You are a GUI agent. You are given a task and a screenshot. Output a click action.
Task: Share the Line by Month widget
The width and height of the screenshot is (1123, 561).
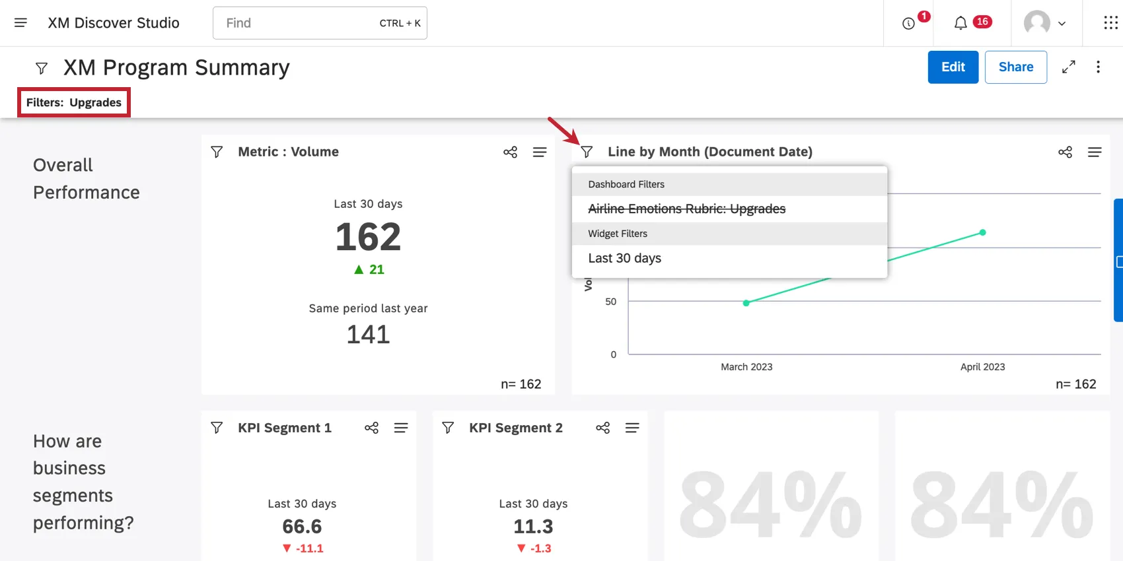(1065, 152)
